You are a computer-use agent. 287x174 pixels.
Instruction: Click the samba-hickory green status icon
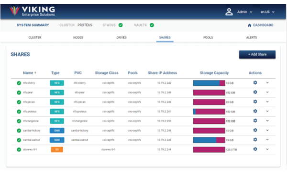point(19,131)
